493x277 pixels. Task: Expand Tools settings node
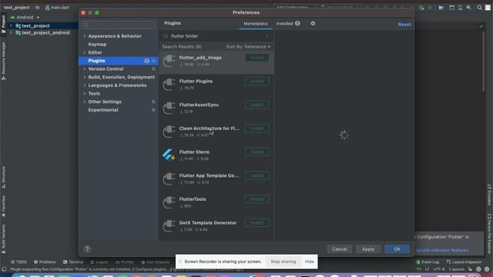[85, 94]
